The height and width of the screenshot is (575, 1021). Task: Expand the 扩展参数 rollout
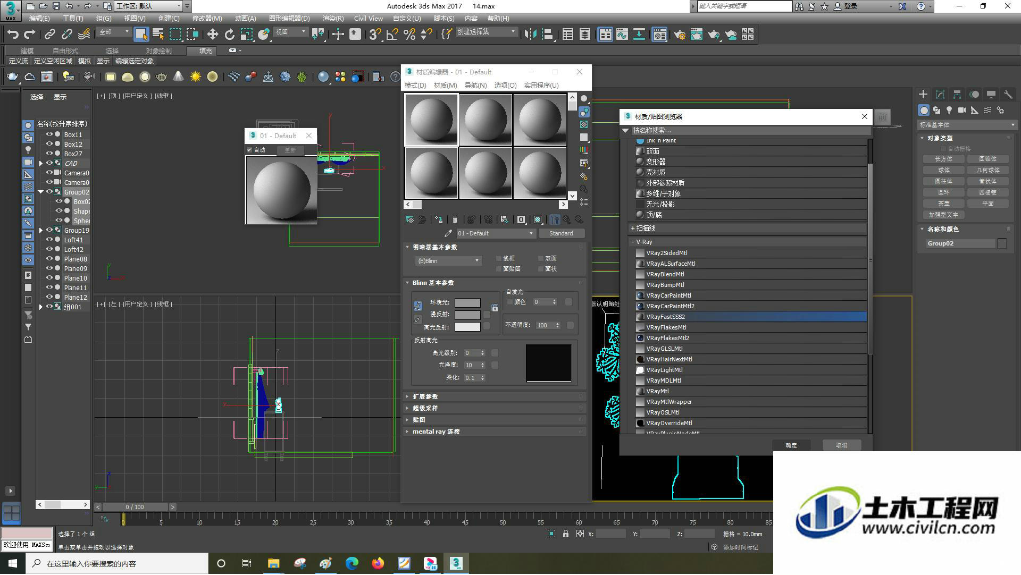[495, 396]
